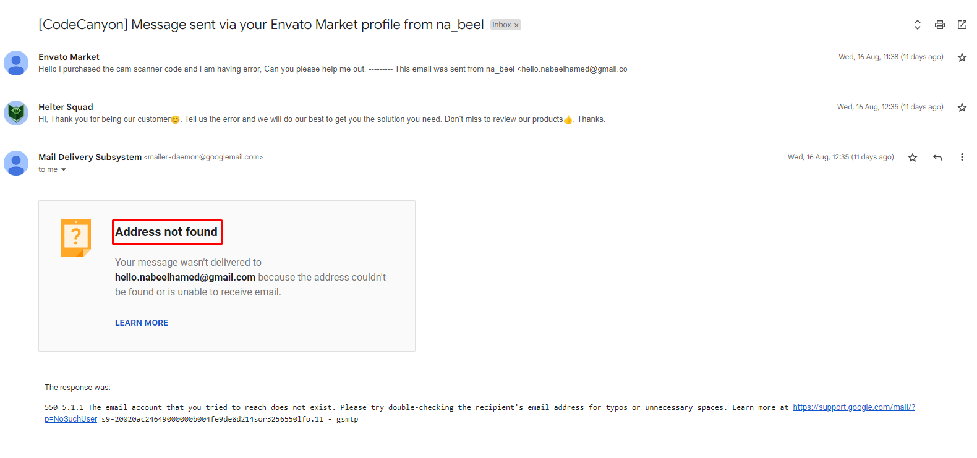
Task: Star the Envato Market message
Action: [x=962, y=57]
